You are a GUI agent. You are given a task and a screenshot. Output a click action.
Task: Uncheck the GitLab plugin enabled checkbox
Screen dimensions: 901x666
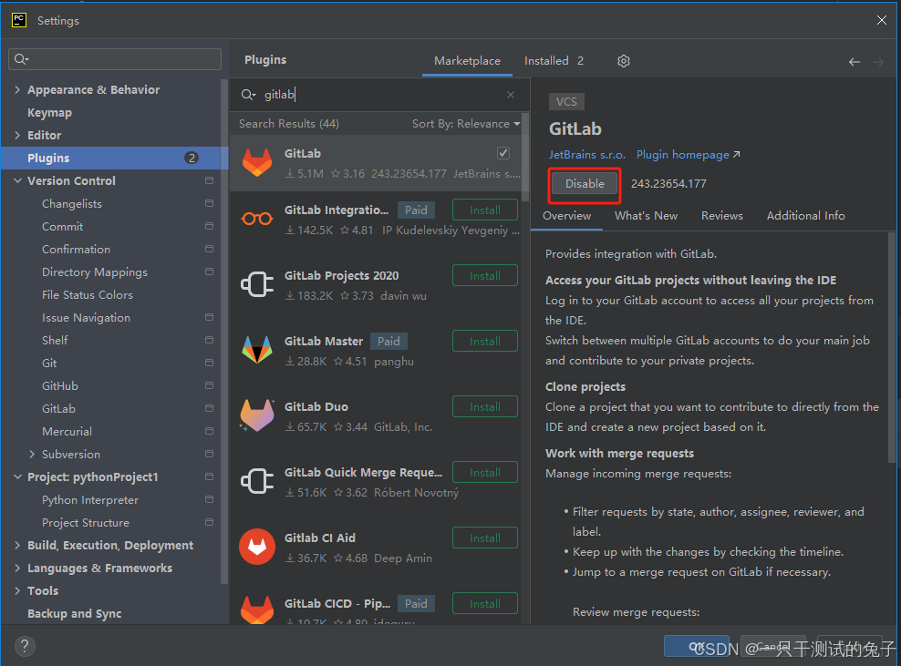(503, 153)
